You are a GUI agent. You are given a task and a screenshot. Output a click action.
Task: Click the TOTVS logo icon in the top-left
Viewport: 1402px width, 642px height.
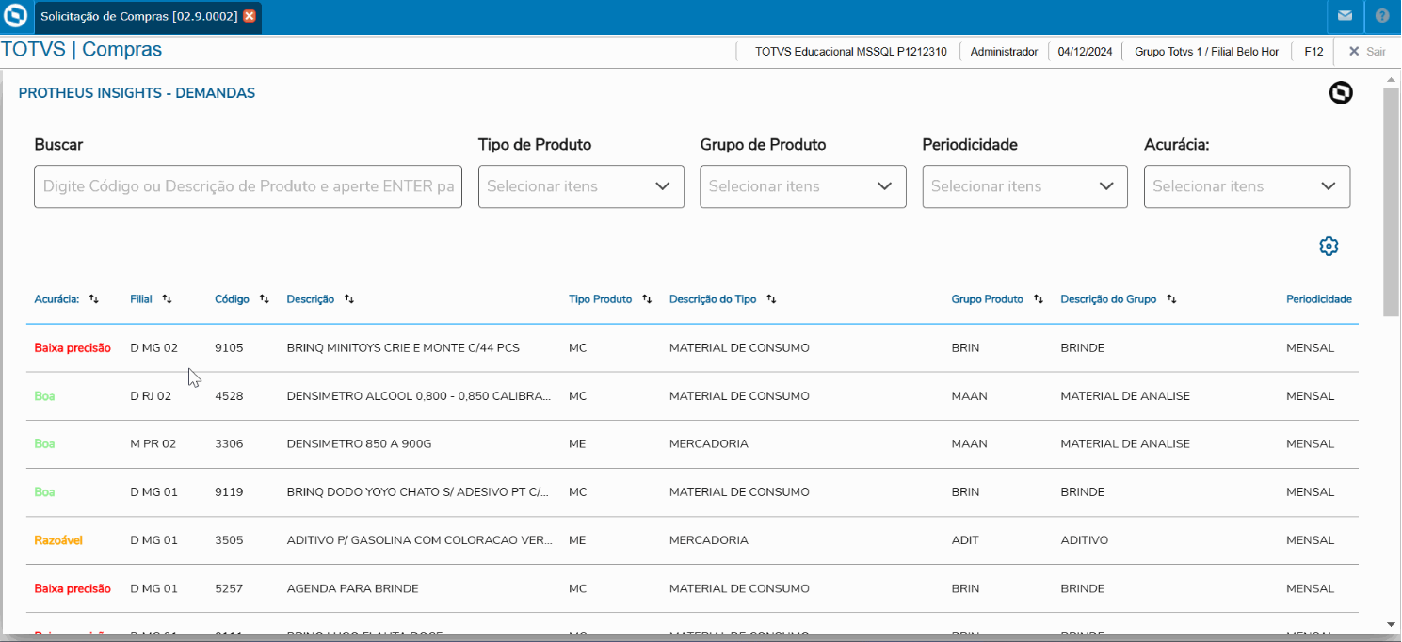coord(15,16)
